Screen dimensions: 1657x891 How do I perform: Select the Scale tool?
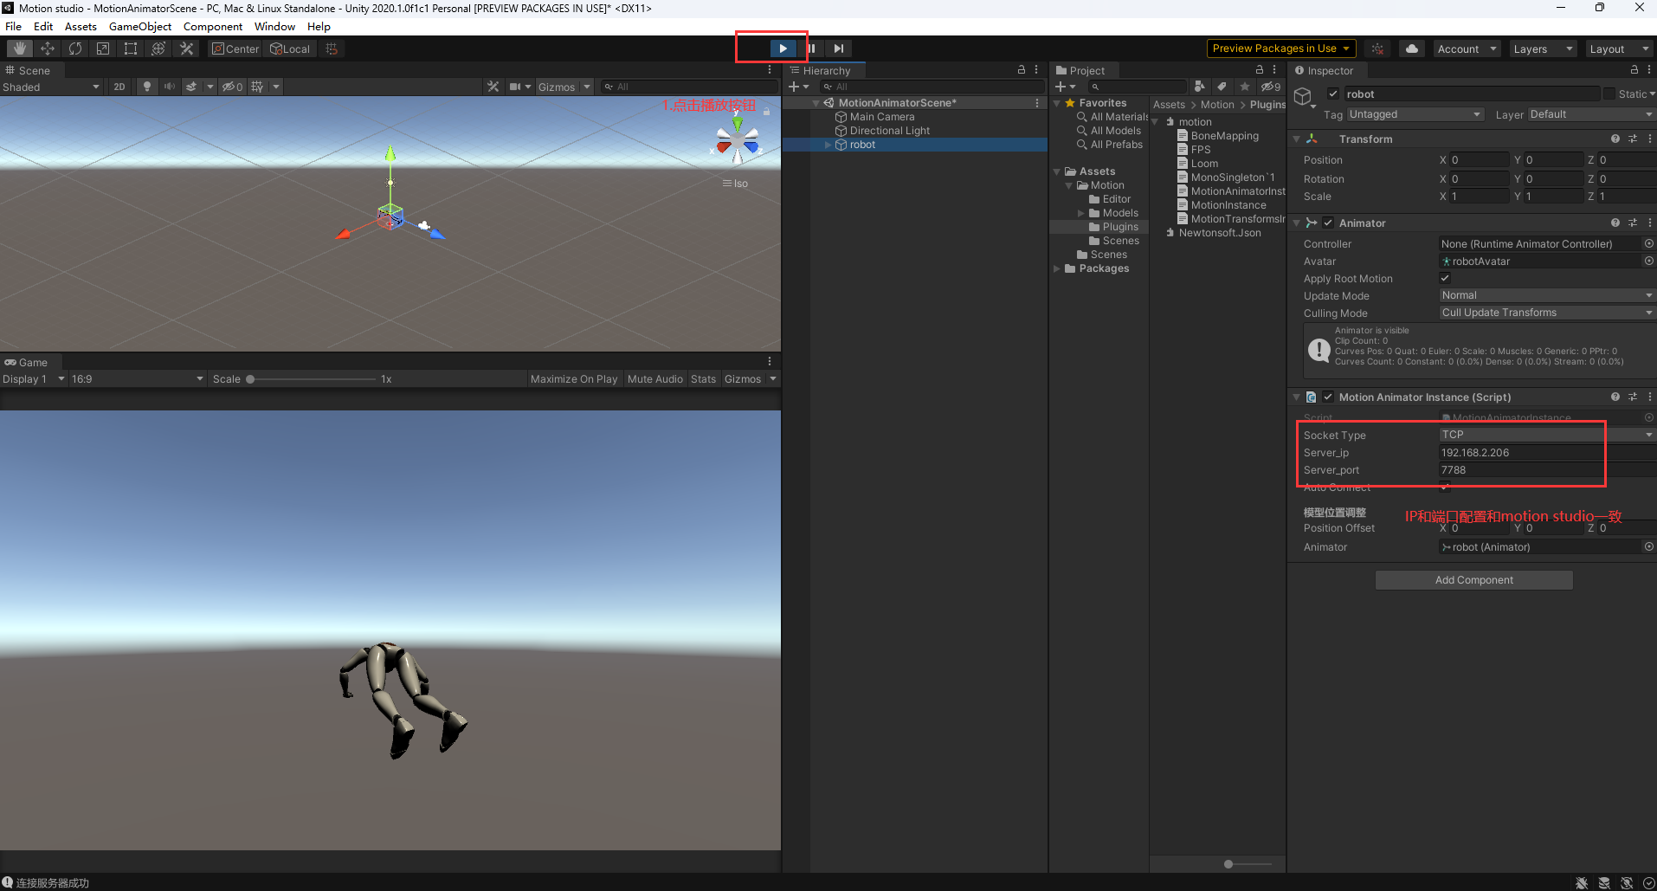point(103,48)
